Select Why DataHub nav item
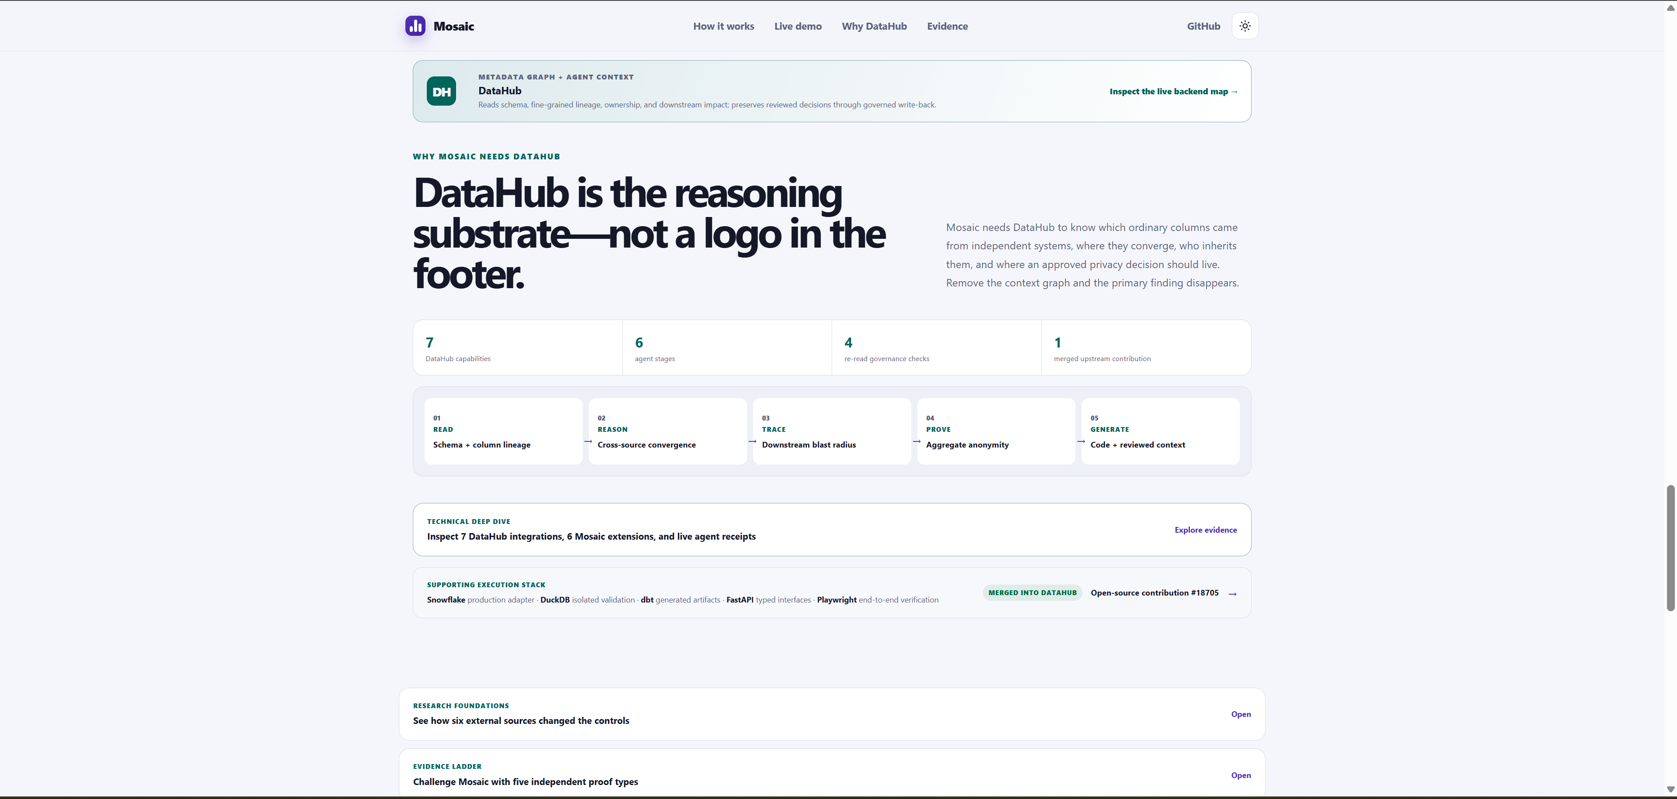The image size is (1677, 799). (x=874, y=26)
